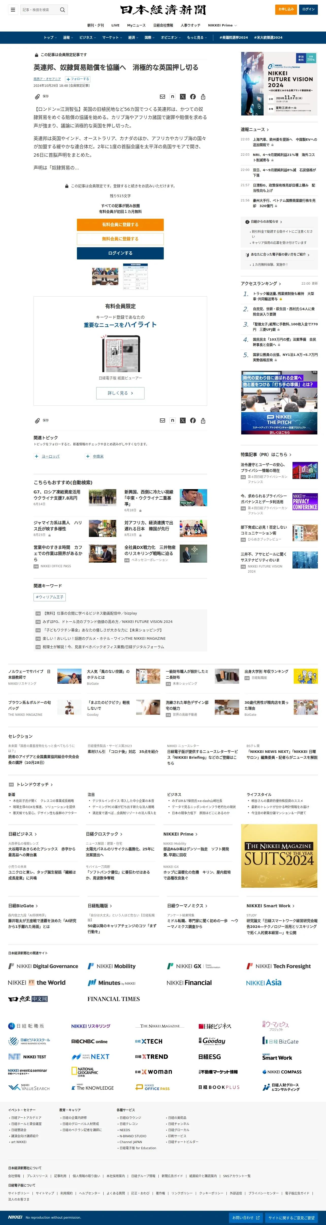Open the 日経会社情報 menu item
The height and width of the screenshot is (1225, 326).
pos(163,25)
